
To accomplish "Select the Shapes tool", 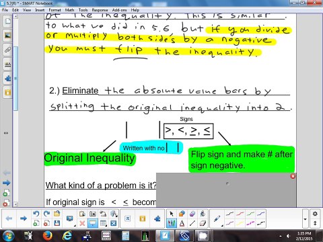I will 182,214.
